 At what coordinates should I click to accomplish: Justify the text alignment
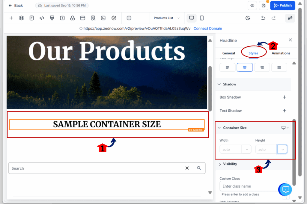(279, 67)
